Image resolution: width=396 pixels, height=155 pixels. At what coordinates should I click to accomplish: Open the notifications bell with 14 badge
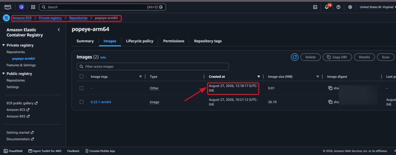(327, 7)
